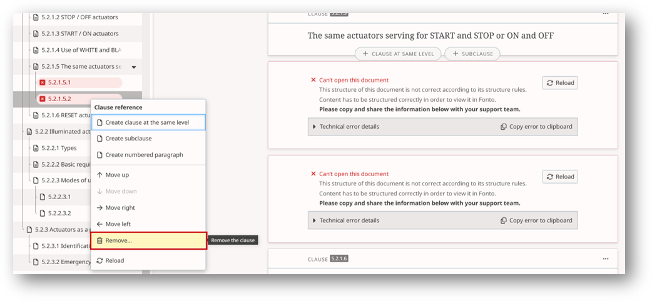Screen dimensions: 652x301
Task: Click the red error icon beside 5.2.1.5.1
Action: 43,82
